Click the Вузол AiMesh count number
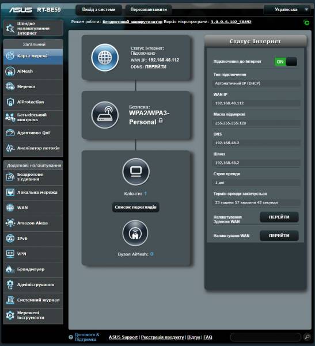315x346 pixels. (x=152, y=254)
